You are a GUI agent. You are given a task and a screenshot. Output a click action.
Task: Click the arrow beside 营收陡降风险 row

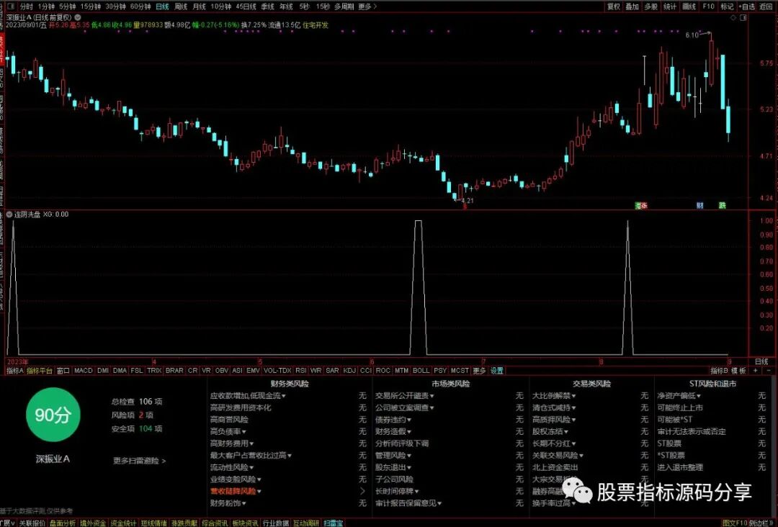362,491
